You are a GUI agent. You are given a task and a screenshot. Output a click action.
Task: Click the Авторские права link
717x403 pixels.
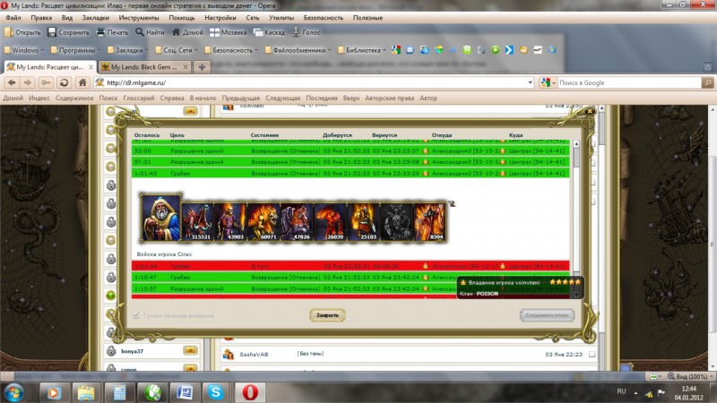(389, 98)
